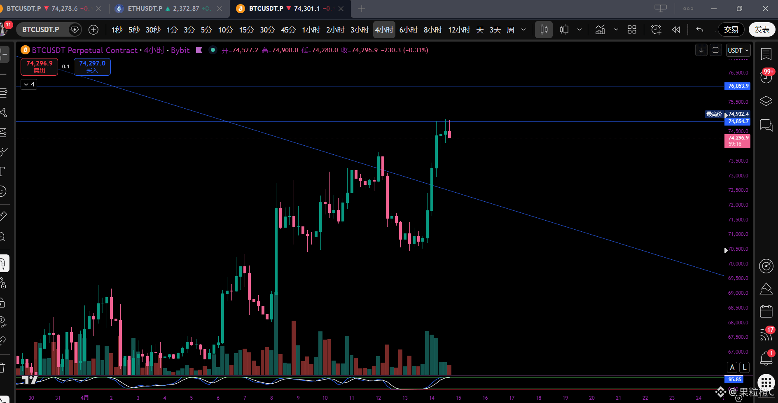Open the notifications bell icon

click(x=766, y=358)
